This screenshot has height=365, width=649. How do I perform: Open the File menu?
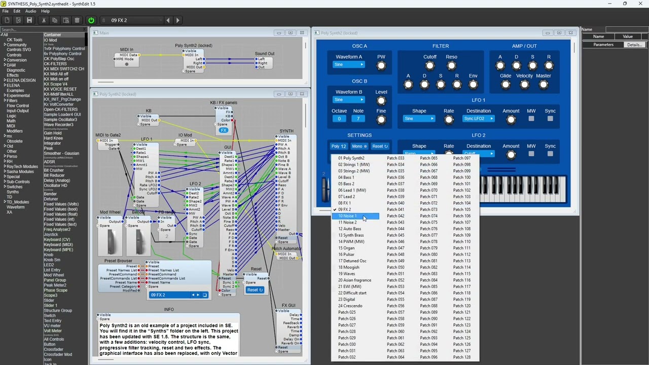(x=5, y=11)
